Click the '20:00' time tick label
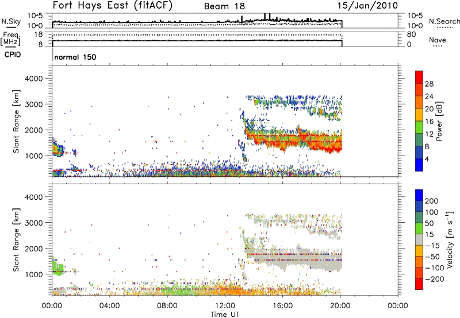The height and width of the screenshot is (318, 460). [x=340, y=306]
